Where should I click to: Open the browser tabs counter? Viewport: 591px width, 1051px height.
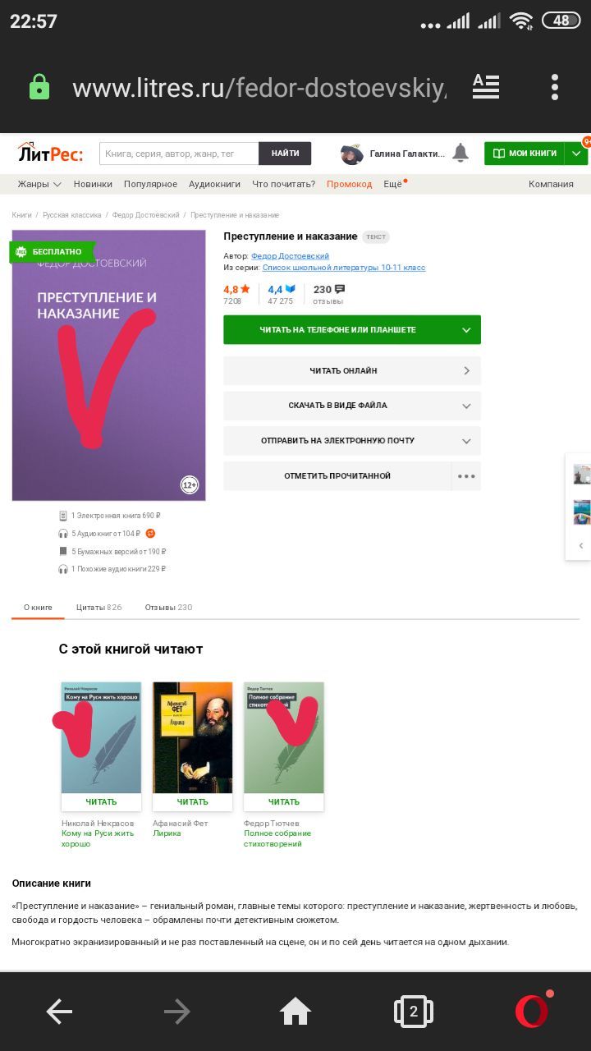(414, 1012)
